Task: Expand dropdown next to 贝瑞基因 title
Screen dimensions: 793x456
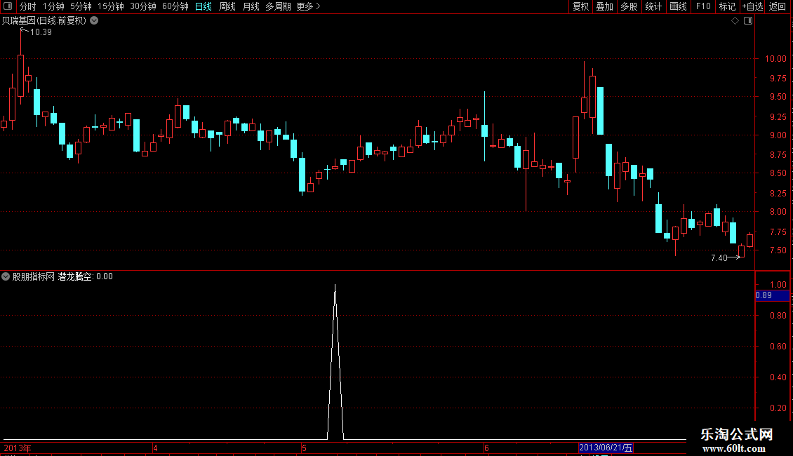Action: click(94, 21)
